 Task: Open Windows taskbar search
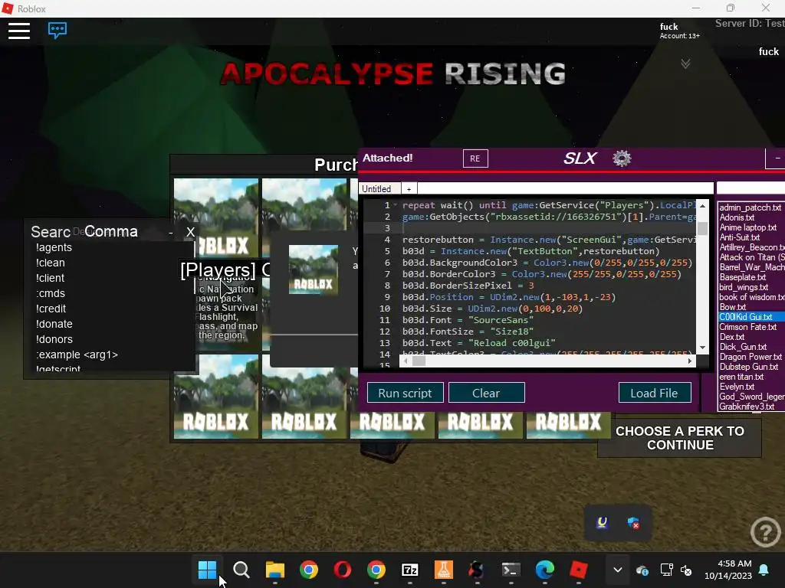point(241,570)
